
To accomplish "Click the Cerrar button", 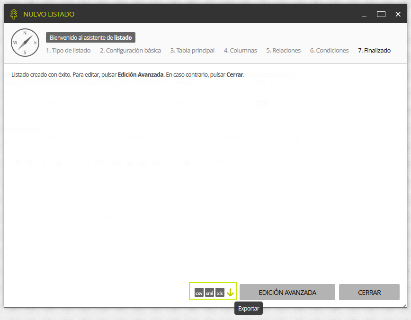I will (x=369, y=292).
